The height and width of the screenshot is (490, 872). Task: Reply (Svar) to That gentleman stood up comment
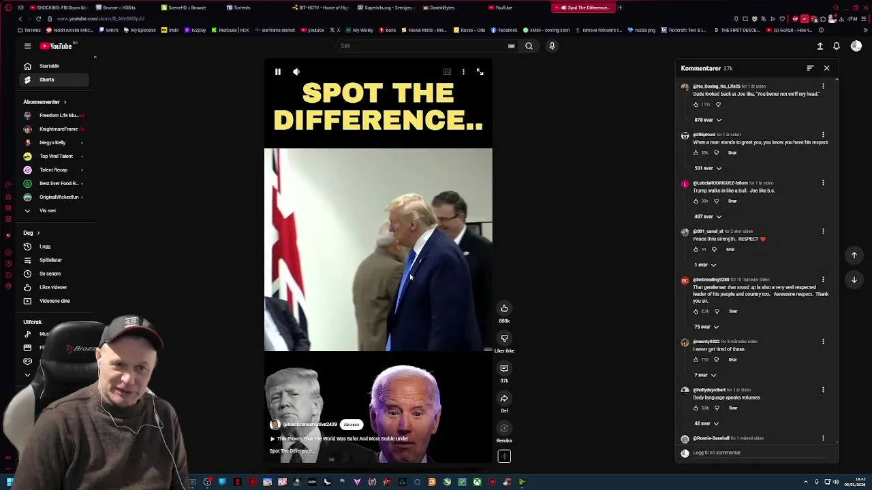pyautogui.click(x=733, y=311)
